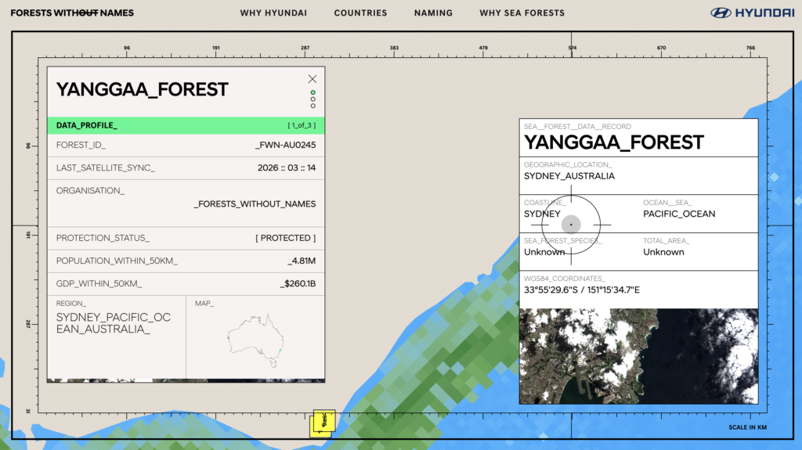Click the green DATA_PROFILE_ header bar
This screenshot has width=802, height=450.
[186, 125]
